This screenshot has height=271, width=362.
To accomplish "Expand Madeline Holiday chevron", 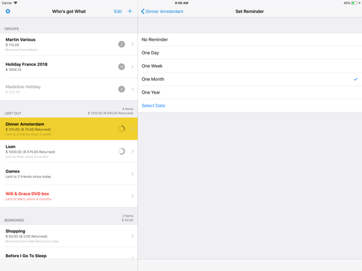I will click(132, 89).
